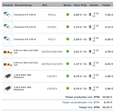
Task: Open 0.70 mm Wire Coil 0.68 mH link
Action: [x=26, y=52]
